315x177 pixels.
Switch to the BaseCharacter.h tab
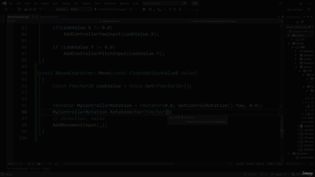click(49, 17)
